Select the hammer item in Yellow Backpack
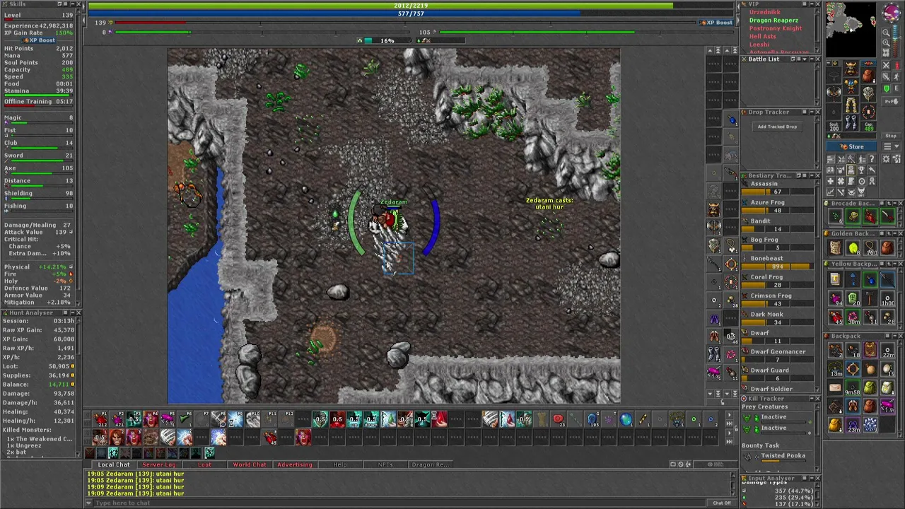The image size is (905, 509). 870,298
